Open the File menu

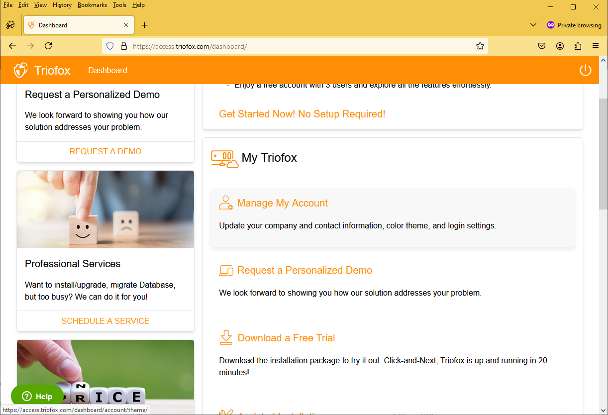coord(8,5)
